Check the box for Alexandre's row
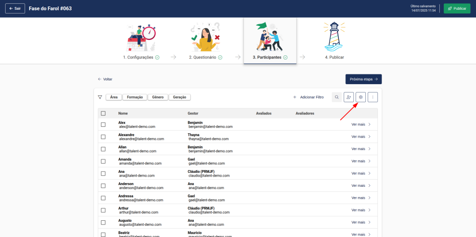Image resolution: width=476 pixels, height=237 pixels. (103, 137)
